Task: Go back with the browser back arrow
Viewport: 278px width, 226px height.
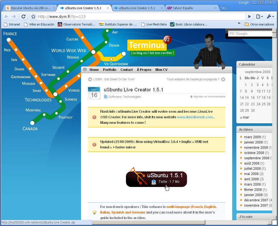Action: coord(6,17)
